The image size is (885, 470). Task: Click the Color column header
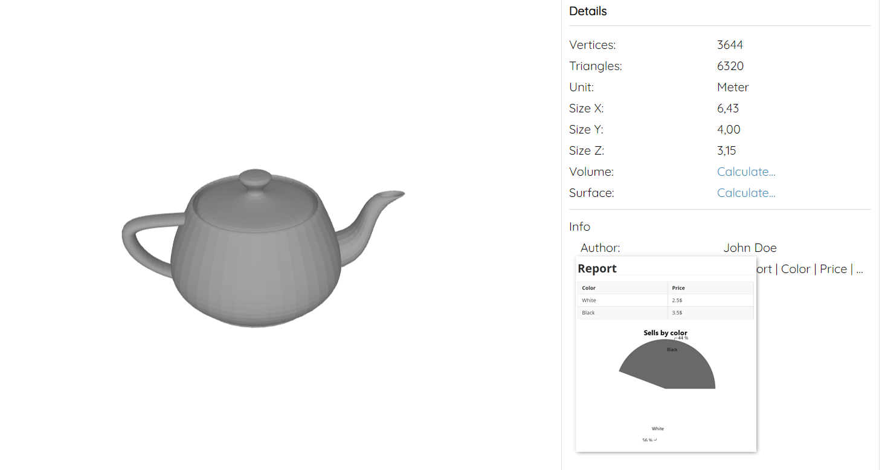pos(588,288)
